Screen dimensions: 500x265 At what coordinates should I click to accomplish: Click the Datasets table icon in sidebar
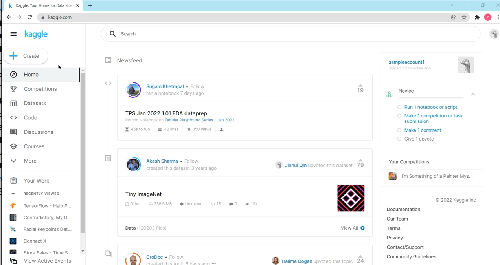coord(13,103)
